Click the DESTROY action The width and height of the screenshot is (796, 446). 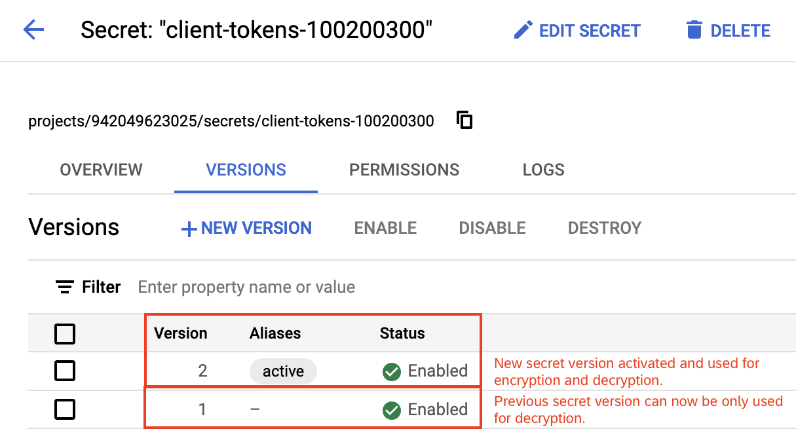pos(604,228)
